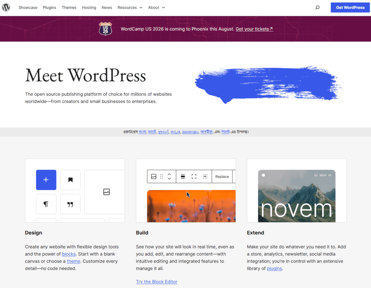Click the white dot on novem preview
Screen dimensions: 371x288
tap(263, 175)
